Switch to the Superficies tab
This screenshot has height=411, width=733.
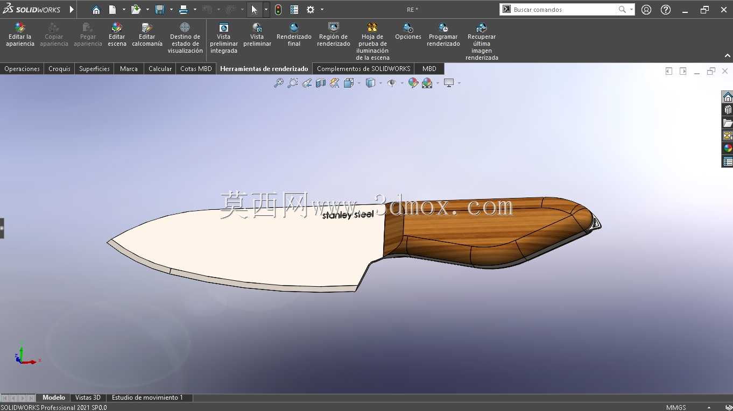tap(94, 69)
